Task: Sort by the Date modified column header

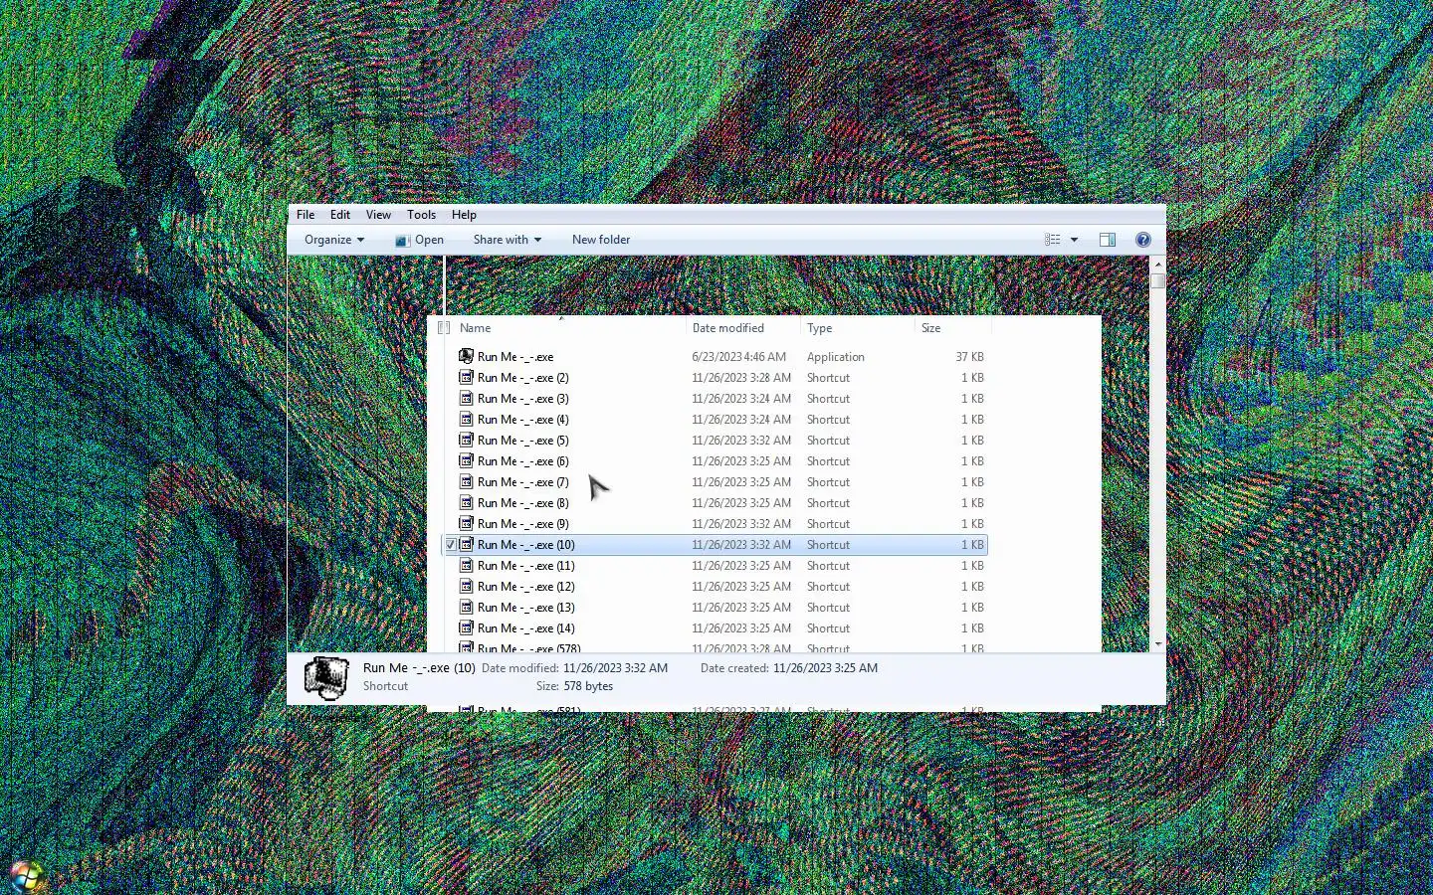Action: point(728,328)
